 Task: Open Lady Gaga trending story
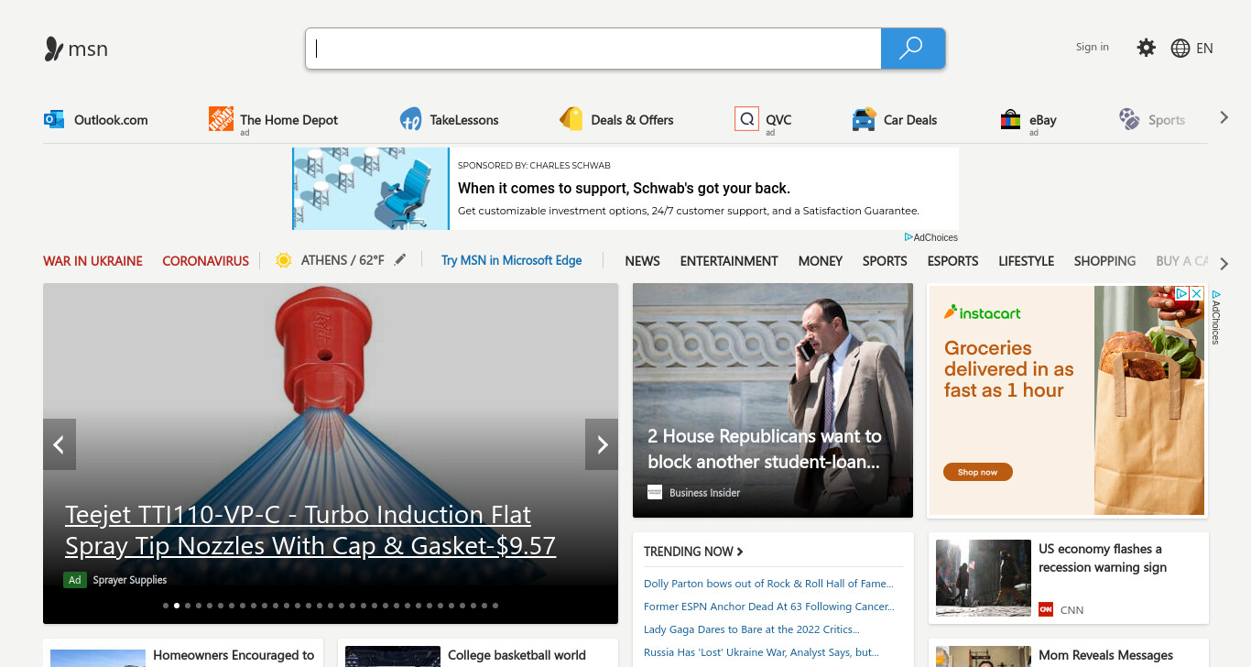pos(751,629)
